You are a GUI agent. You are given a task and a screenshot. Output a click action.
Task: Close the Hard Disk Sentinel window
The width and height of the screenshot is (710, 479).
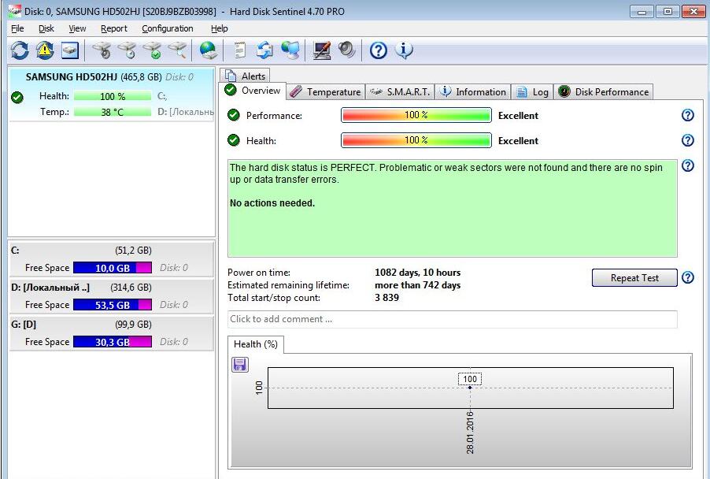pyautogui.click(x=693, y=11)
